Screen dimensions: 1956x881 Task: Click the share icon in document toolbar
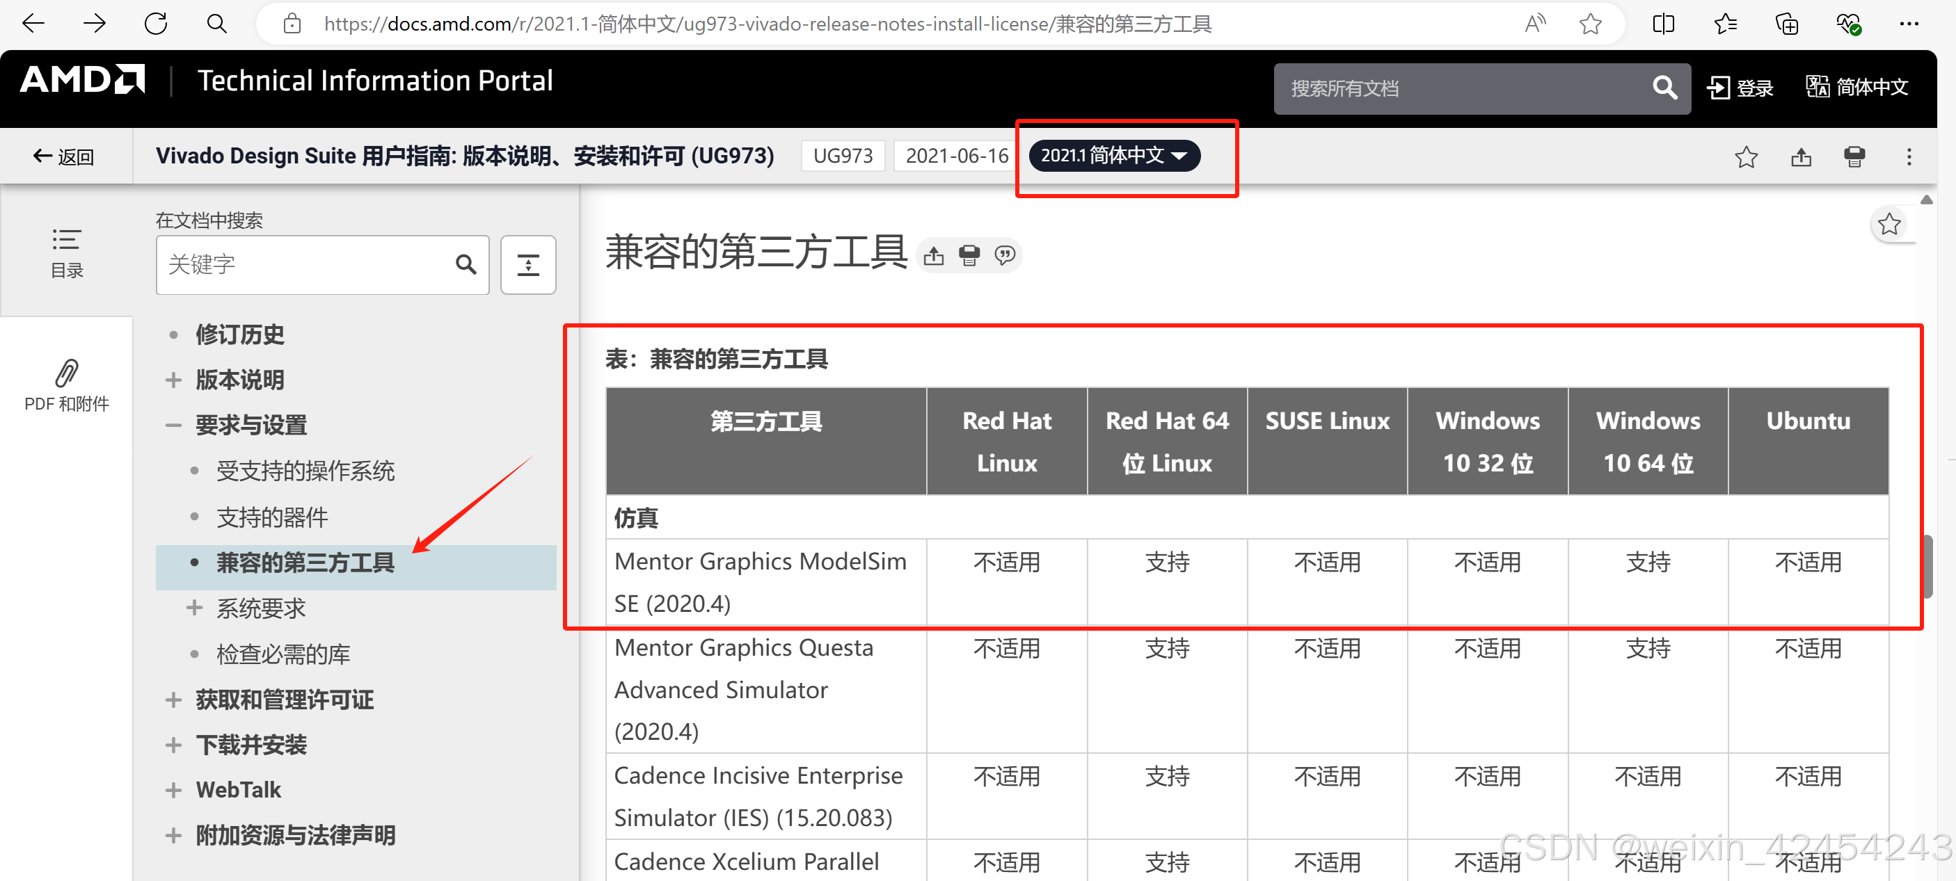click(x=1801, y=157)
